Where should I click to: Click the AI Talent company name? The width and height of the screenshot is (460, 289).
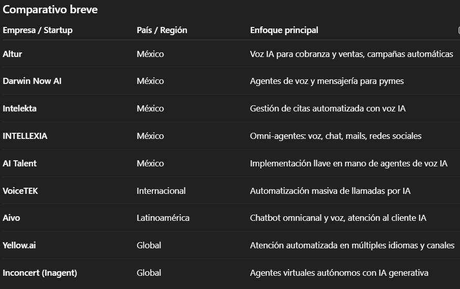(x=20, y=163)
